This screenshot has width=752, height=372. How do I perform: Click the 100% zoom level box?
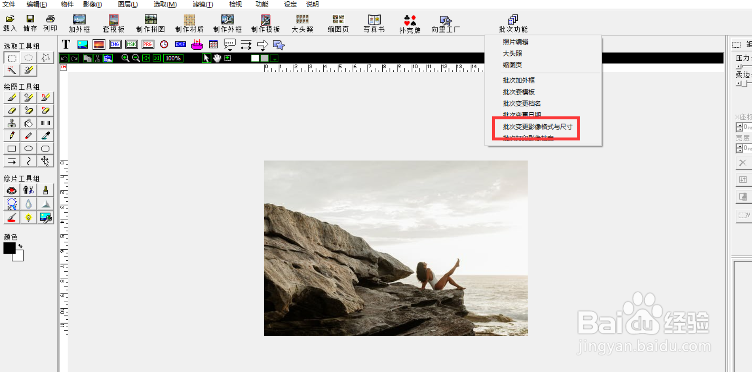(x=173, y=58)
